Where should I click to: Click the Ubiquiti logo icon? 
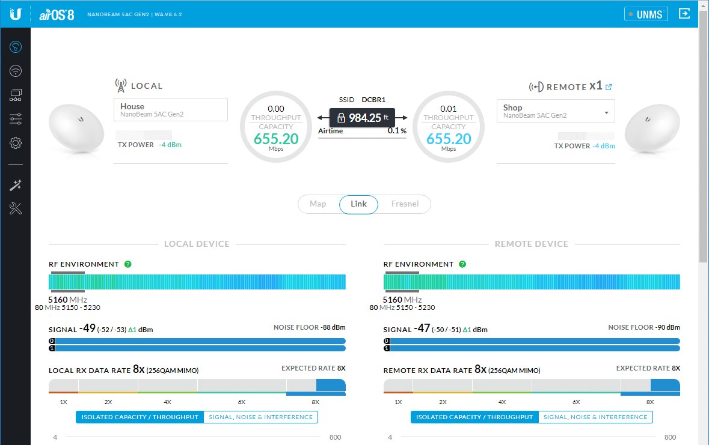pyautogui.click(x=16, y=14)
